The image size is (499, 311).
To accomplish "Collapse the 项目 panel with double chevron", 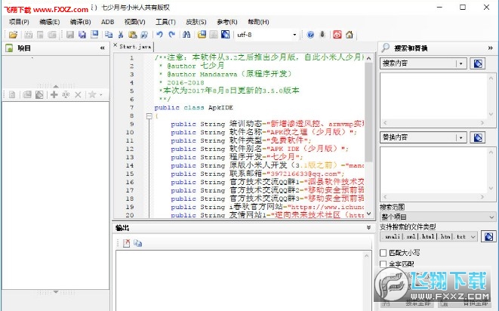I will click(x=102, y=48).
